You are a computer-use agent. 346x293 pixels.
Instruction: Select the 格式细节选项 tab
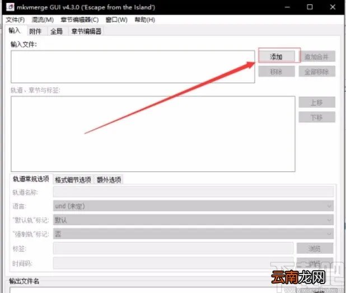click(73, 179)
